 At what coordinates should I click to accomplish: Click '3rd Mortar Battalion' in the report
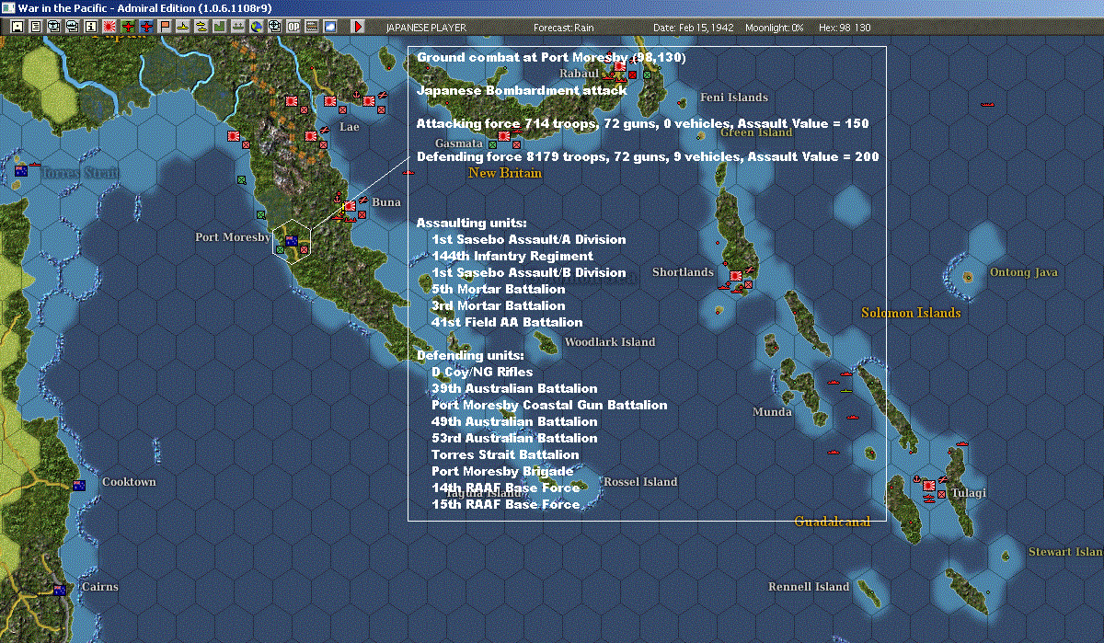point(498,305)
